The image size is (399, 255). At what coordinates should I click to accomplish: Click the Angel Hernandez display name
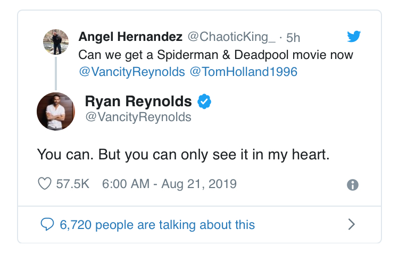pos(130,37)
